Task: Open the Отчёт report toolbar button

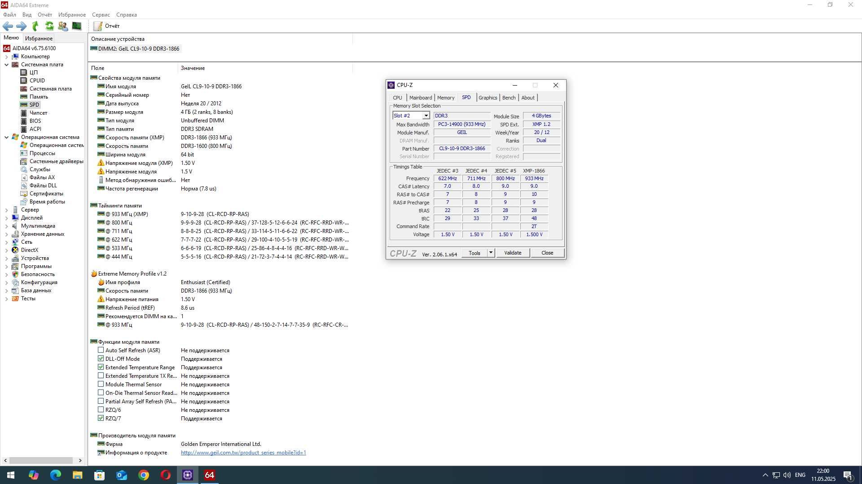Action: coord(107,26)
